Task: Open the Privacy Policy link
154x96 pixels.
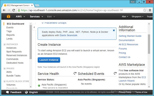Action: (x=125, y=92)
